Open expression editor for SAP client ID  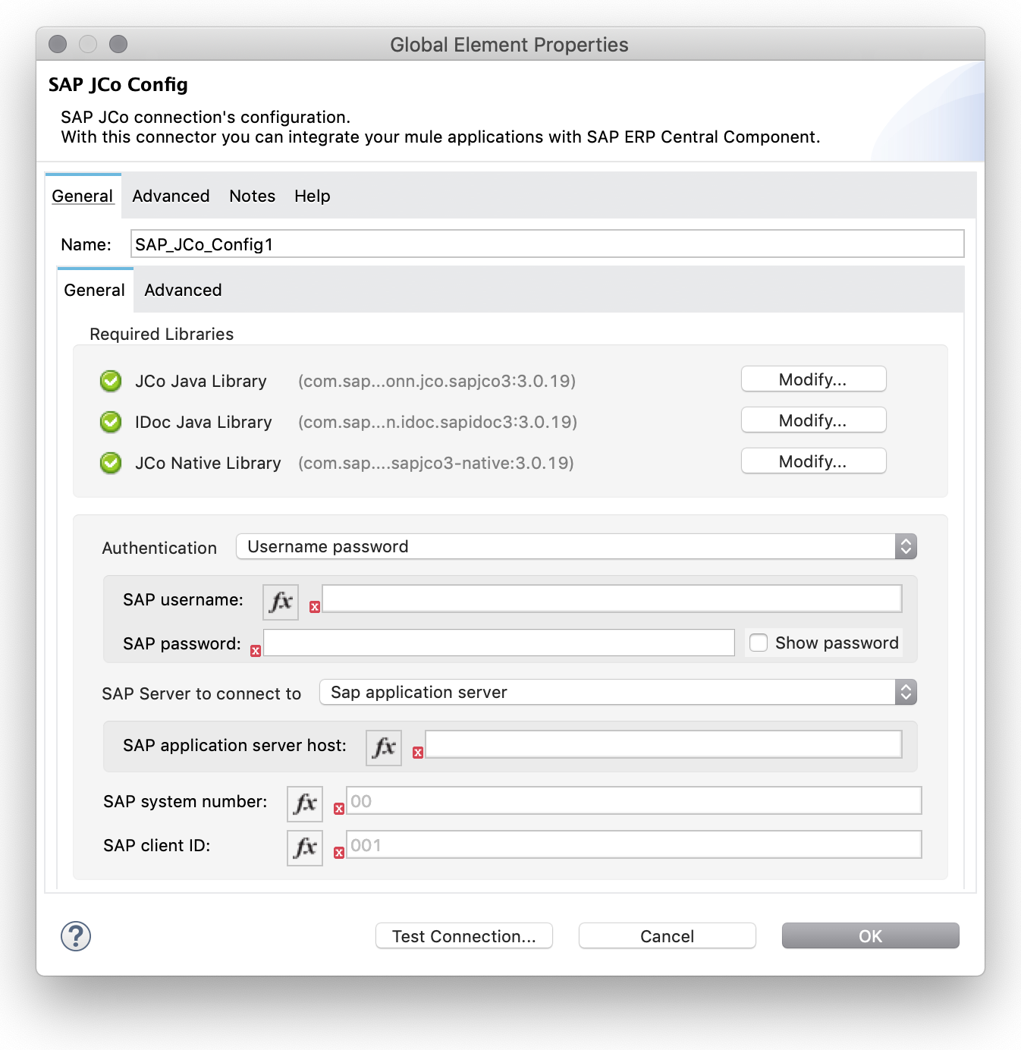point(305,848)
